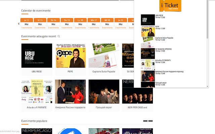Viewport: 215px width, 134px height.
Task: Click Copilarie Dulce Papadie thumbnail in popup
Action: pyautogui.click(x=148, y=42)
